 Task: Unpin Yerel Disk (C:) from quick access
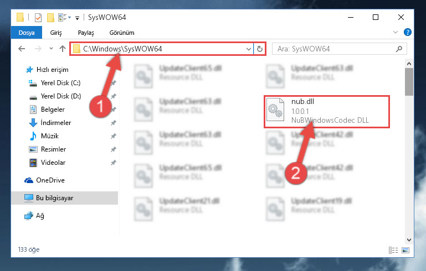114,83
